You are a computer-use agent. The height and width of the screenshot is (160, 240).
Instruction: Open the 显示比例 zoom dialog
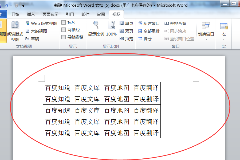click(x=96, y=29)
